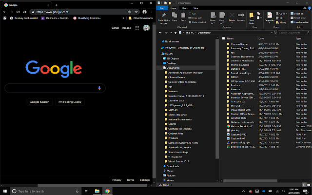Click the I'm Feeling Lucky button
Screen dimensions: 312x195
click(70, 102)
